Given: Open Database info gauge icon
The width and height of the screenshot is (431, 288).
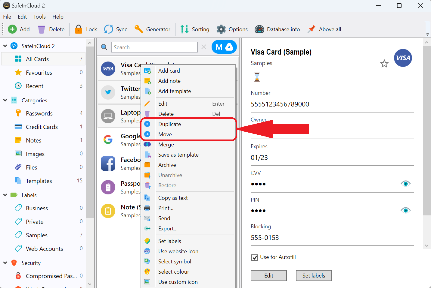Looking at the screenshot, I should point(259,29).
